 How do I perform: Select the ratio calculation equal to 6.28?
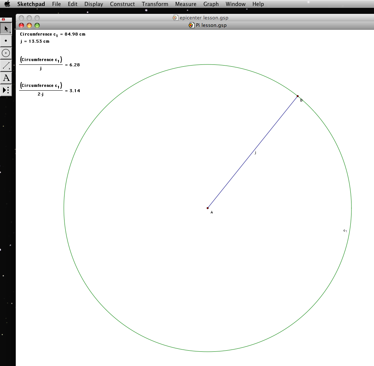50,64
